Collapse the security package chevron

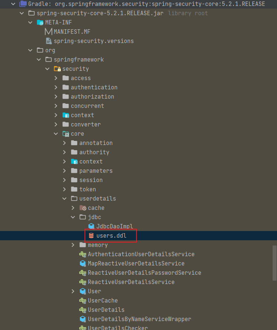pyautogui.click(x=47, y=69)
